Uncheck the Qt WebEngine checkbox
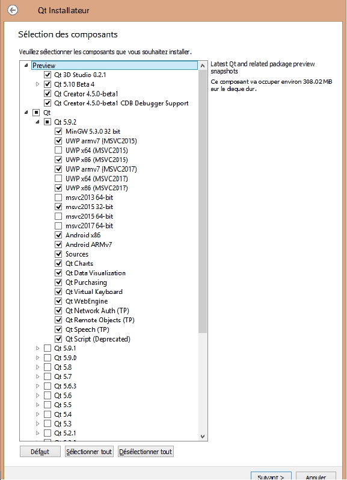 [x=58, y=301]
